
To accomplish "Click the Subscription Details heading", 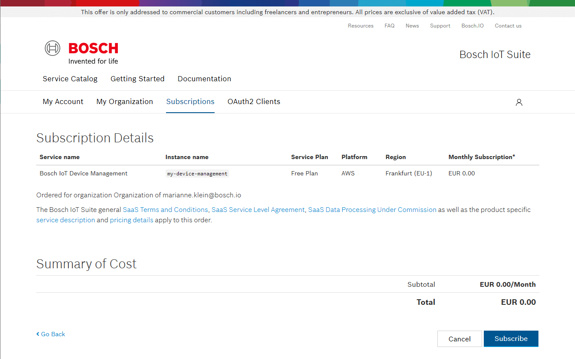I will click(x=95, y=138).
